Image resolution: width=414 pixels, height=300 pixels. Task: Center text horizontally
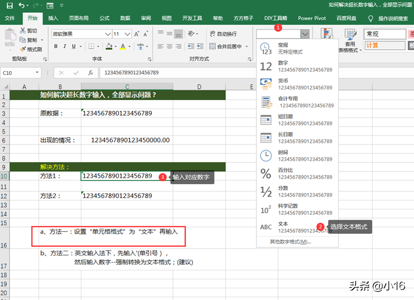[x=170, y=46]
